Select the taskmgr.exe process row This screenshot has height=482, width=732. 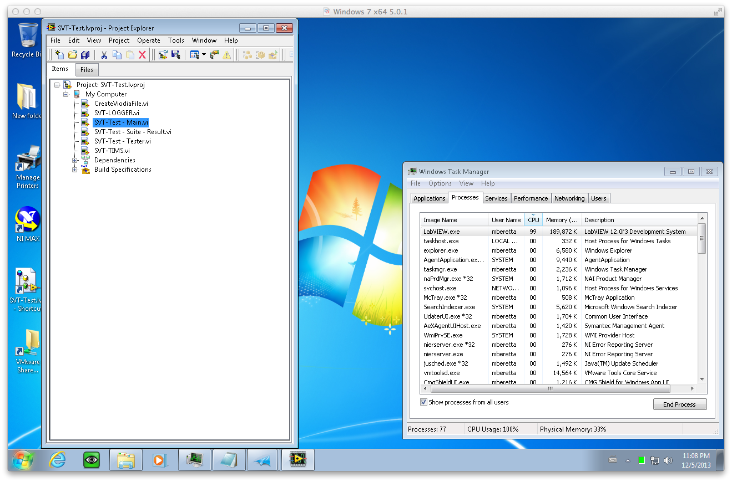559,269
